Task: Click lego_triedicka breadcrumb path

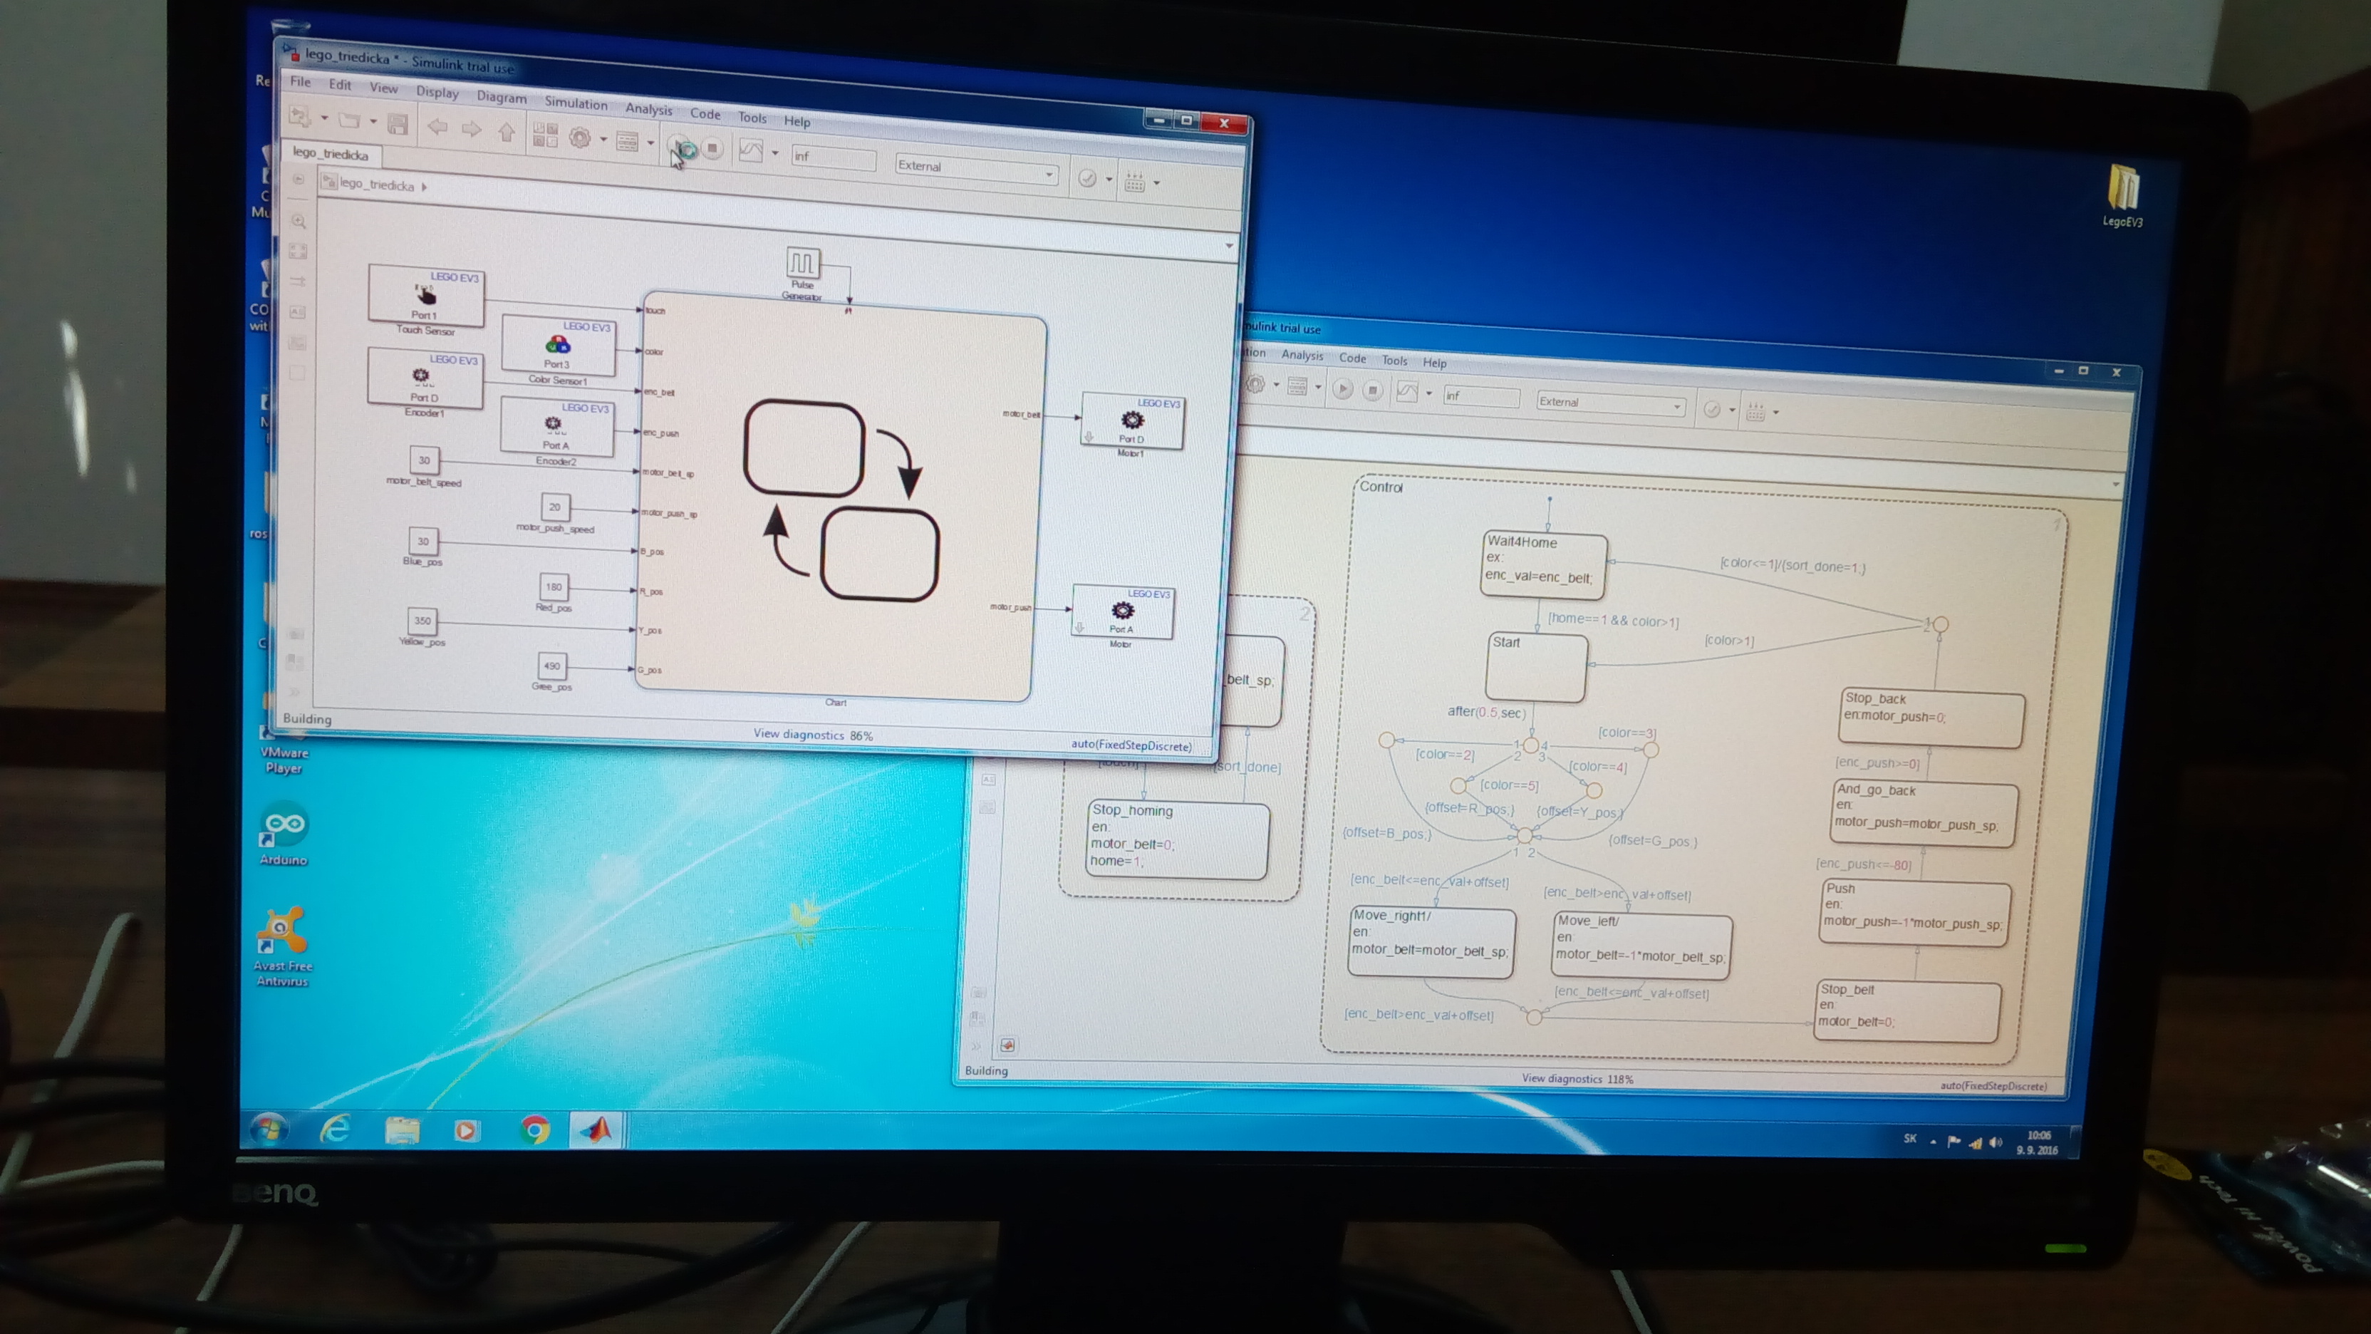Action: pos(376,184)
